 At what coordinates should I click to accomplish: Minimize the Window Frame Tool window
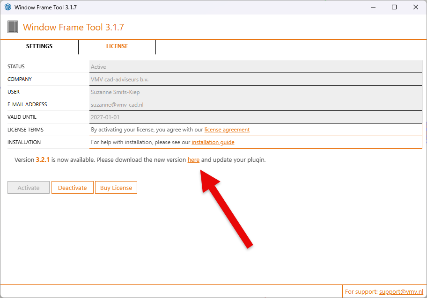pyautogui.click(x=373, y=7)
